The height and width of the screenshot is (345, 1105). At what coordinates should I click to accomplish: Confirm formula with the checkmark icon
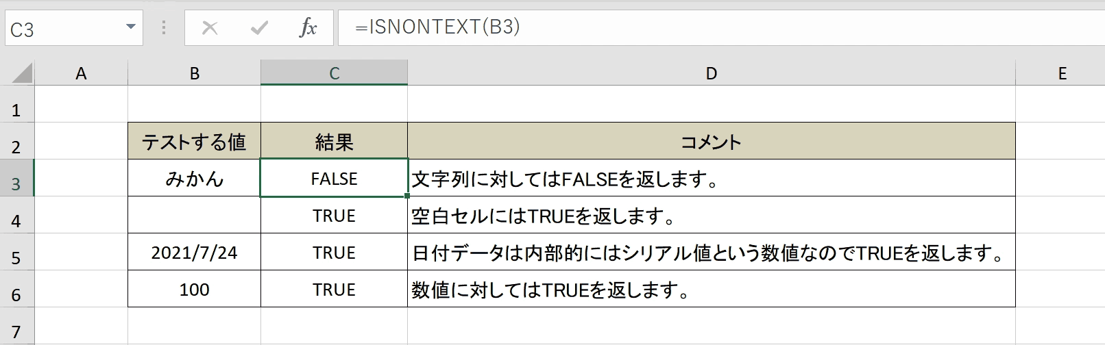point(259,28)
